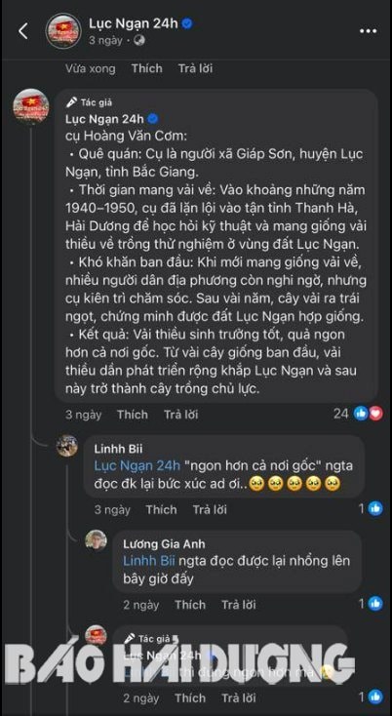Tap like reaction icon on Lương Gia Anh's comment
The width and height of the screenshot is (392, 716).
375,604
